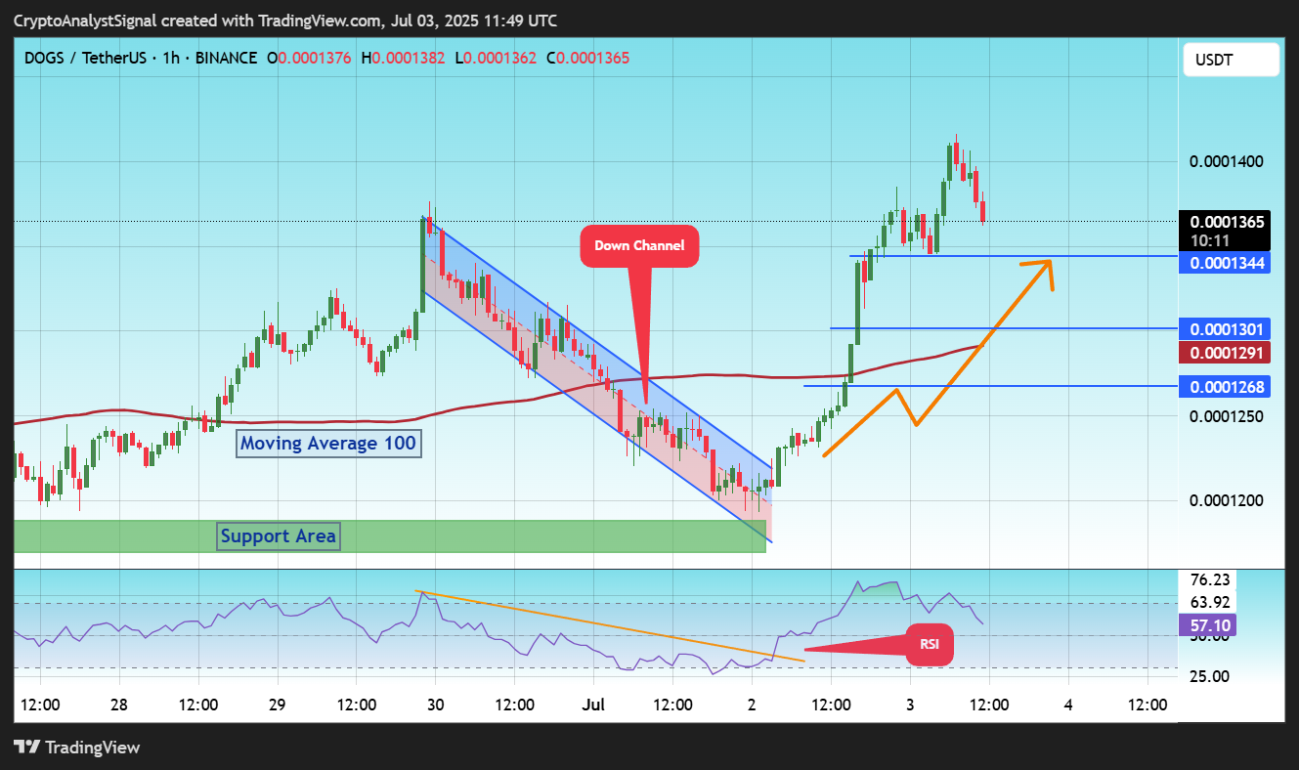
Task: Click the 0.0001301 blue price label
Action: pos(1227,329)
